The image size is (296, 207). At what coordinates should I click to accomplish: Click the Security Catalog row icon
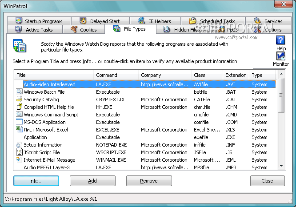tap(19, 100)
